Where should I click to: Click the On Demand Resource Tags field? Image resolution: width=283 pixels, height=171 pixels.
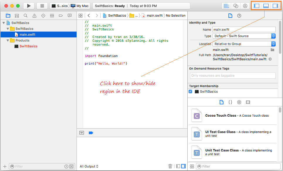[x=233, y=75]
